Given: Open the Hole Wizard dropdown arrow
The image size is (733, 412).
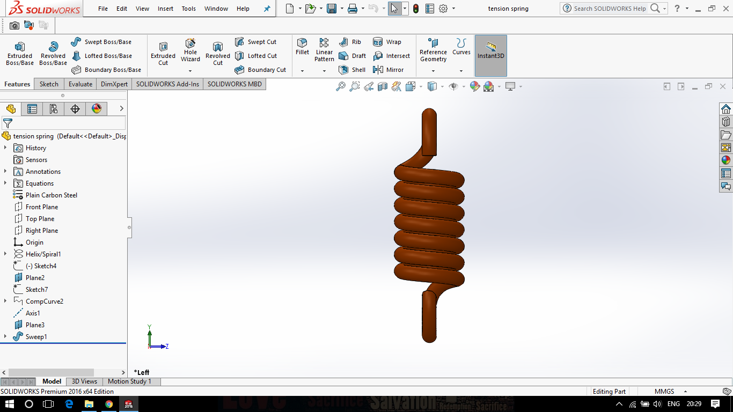Looking at the screenshot, I should (190, 71).
